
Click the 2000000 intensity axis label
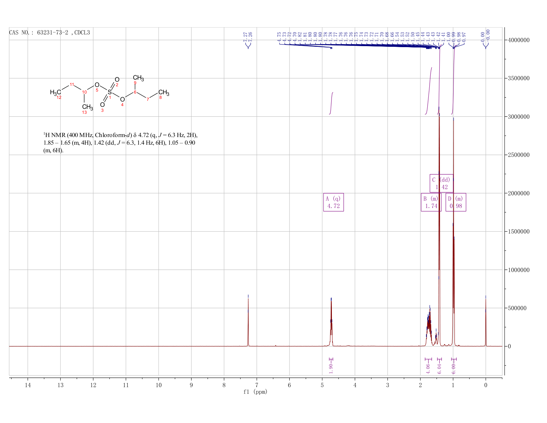point(518,193)
